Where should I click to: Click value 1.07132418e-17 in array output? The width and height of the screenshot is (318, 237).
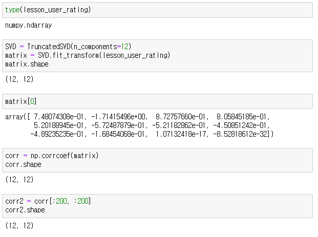pyautogui.click(x=180, y=134)
